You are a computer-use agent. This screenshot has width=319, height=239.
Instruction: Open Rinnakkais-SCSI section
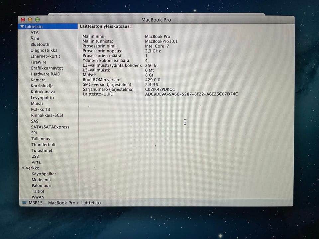47,115
